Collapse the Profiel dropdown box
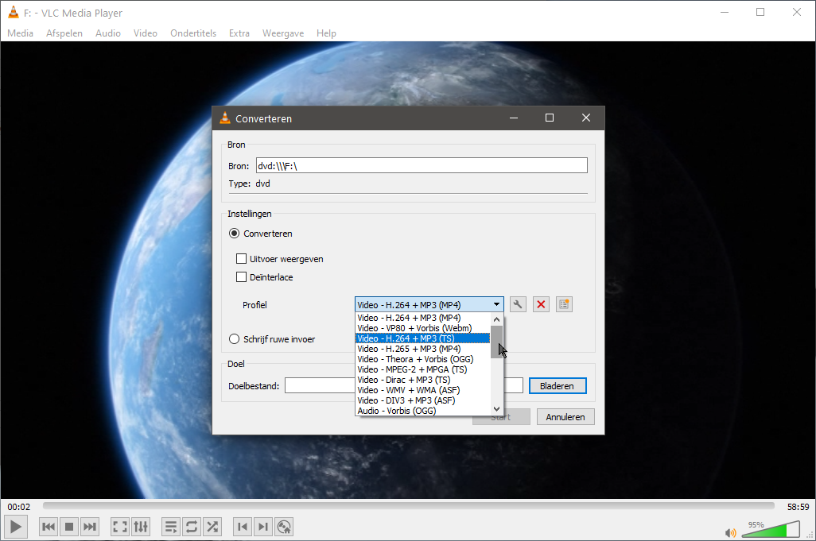The image size is (816, 541). (429, 304)
